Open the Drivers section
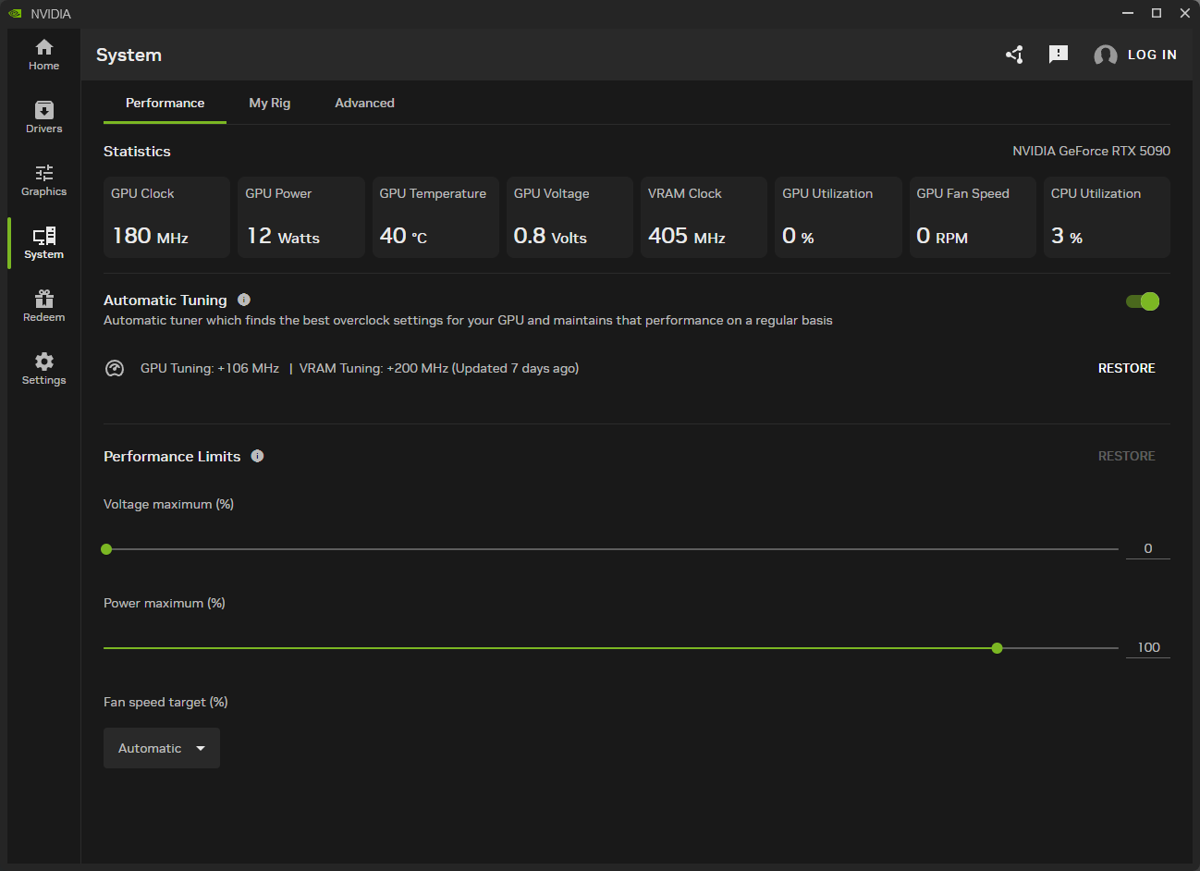Image resolution: width=1200 pixels, height=871 pixels. click(43, 117)
